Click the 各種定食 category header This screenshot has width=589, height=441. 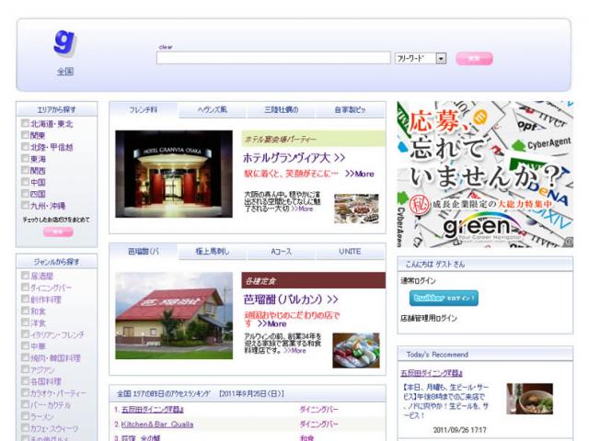(x=314, y=280)
